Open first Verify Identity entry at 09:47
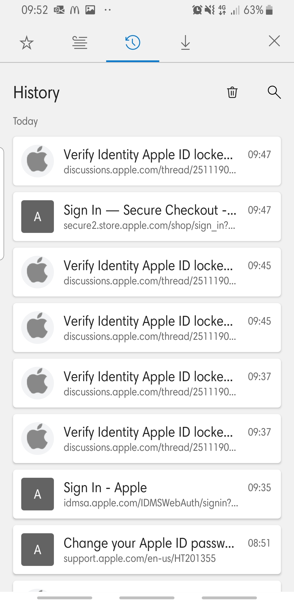This screenshot has width=294, height=604. coord(147,161)
